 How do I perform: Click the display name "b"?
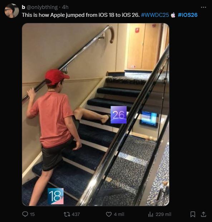coord(24,7)
